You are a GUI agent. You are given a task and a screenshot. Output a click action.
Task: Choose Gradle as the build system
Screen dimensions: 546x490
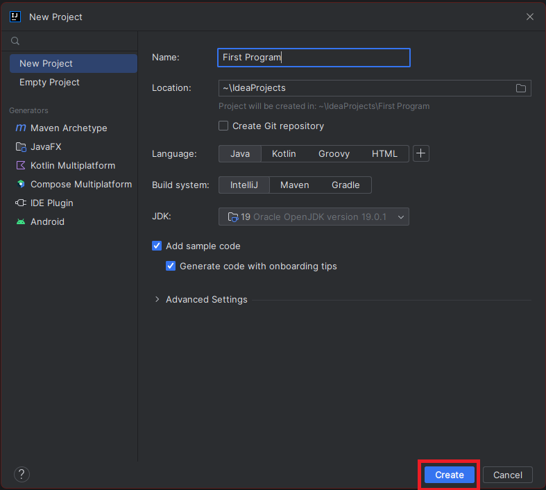click(x=345, y=185)
